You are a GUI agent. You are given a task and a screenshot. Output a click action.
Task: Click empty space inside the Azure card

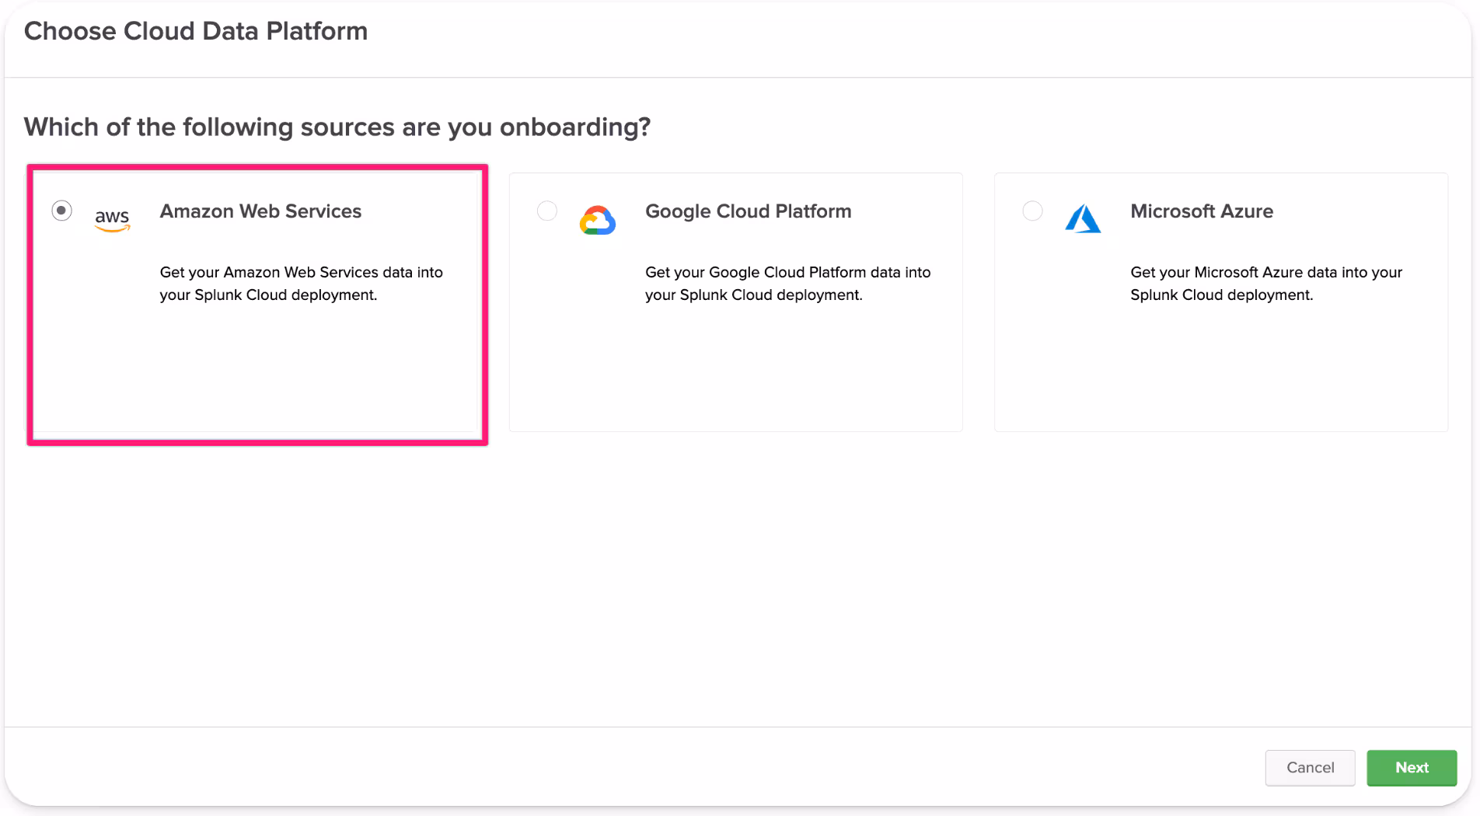click(1220, 373)
